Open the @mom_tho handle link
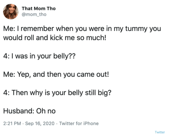Viewport: 173px width, 140px height. pos(34,14)
